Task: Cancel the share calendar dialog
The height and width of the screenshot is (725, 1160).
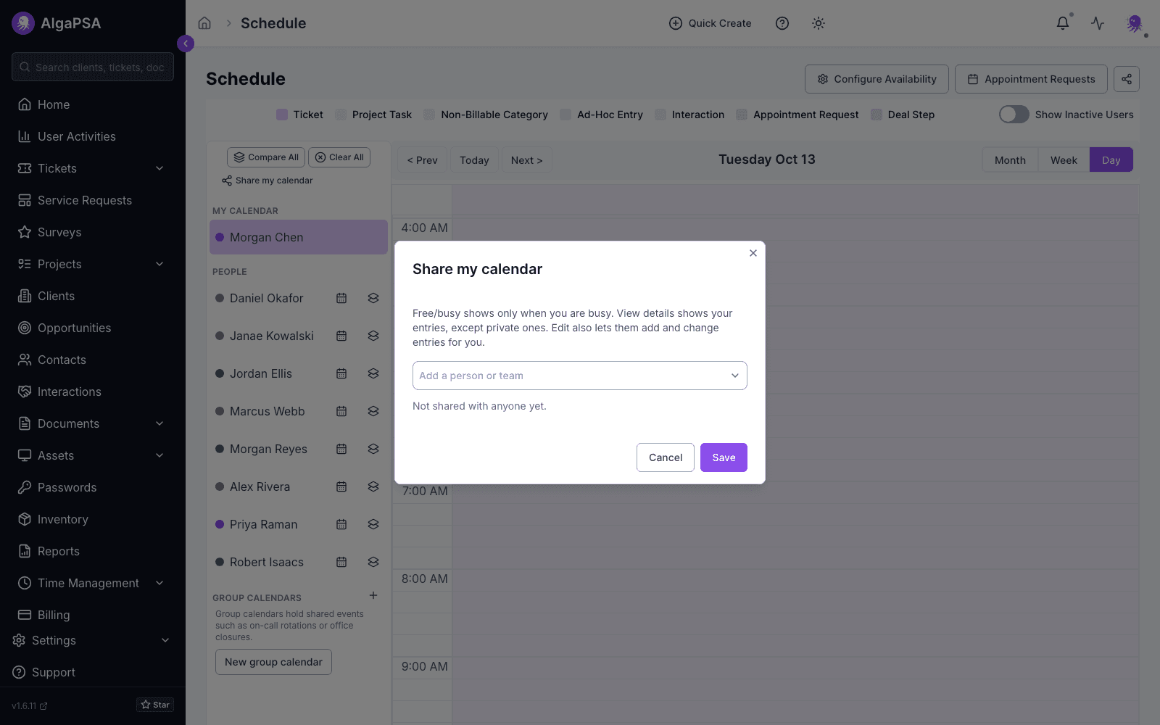Action: click(x=666, y=457)
